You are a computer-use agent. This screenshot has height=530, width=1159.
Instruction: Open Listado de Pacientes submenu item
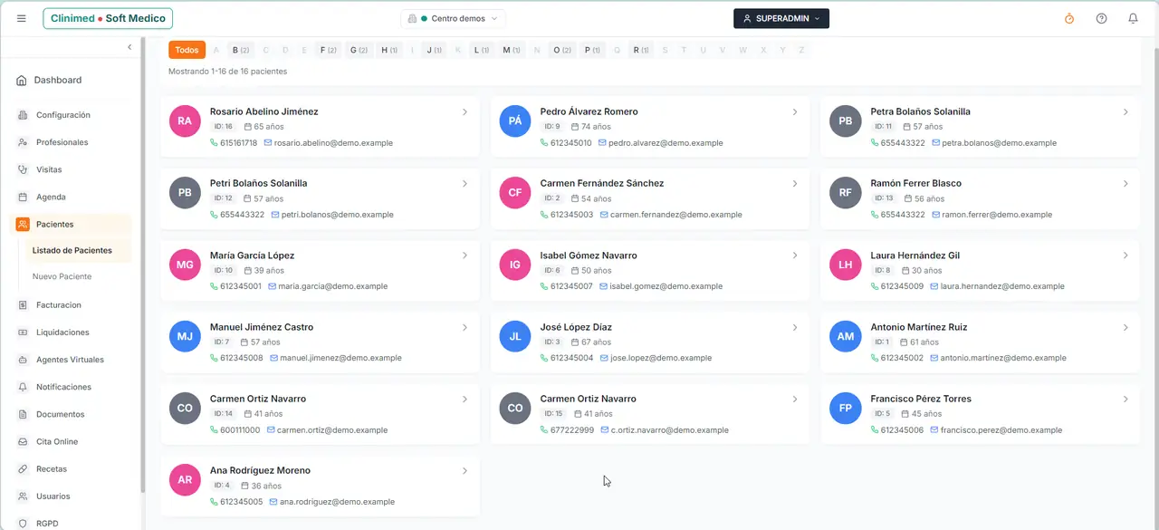click(x=72, y=250)
